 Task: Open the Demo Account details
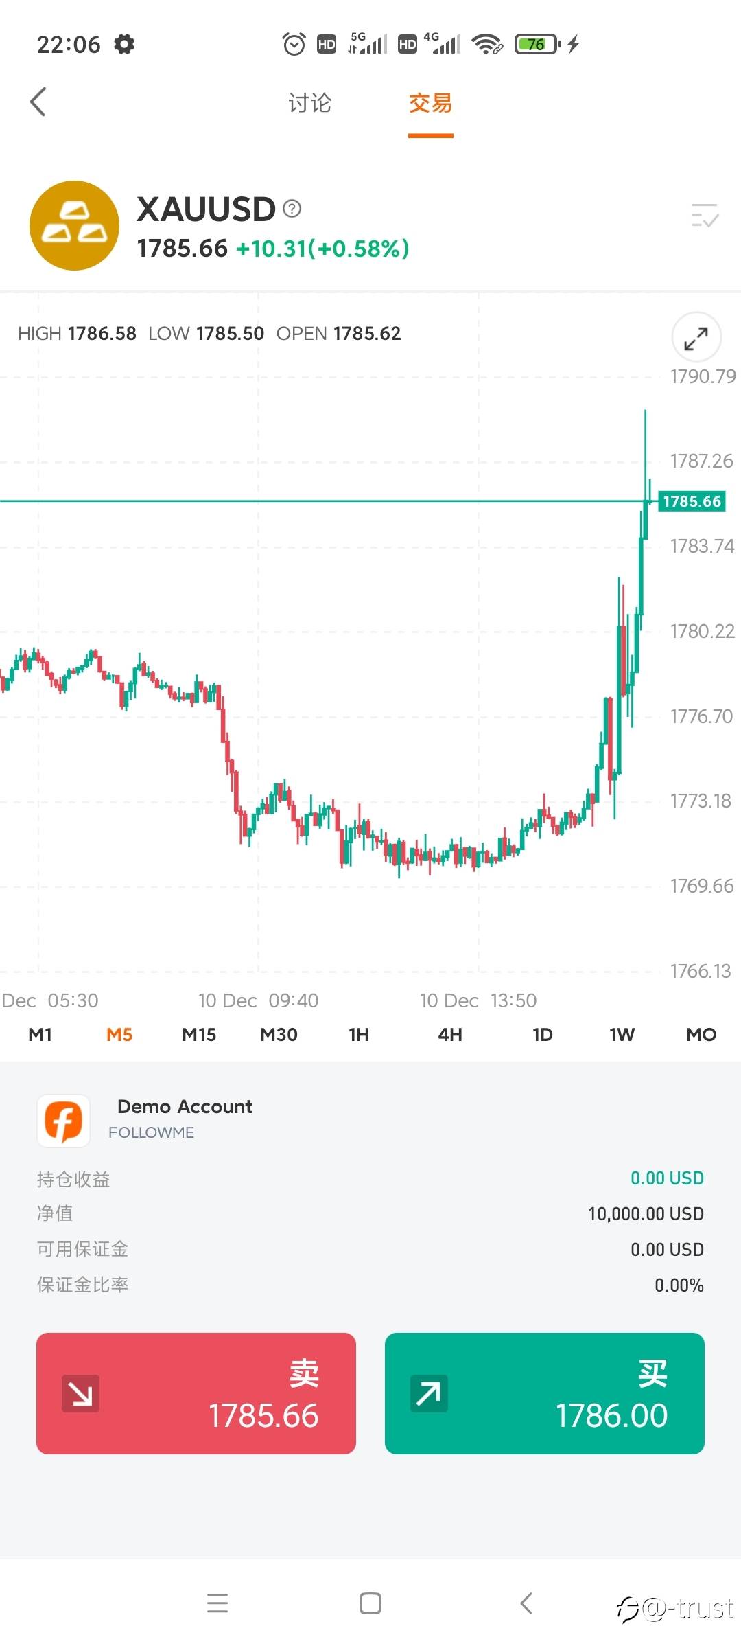[x=185, y=1107]
